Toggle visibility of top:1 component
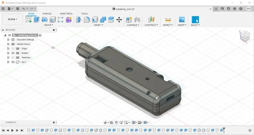Screen dimensions: 254x135 click(13, 62)
